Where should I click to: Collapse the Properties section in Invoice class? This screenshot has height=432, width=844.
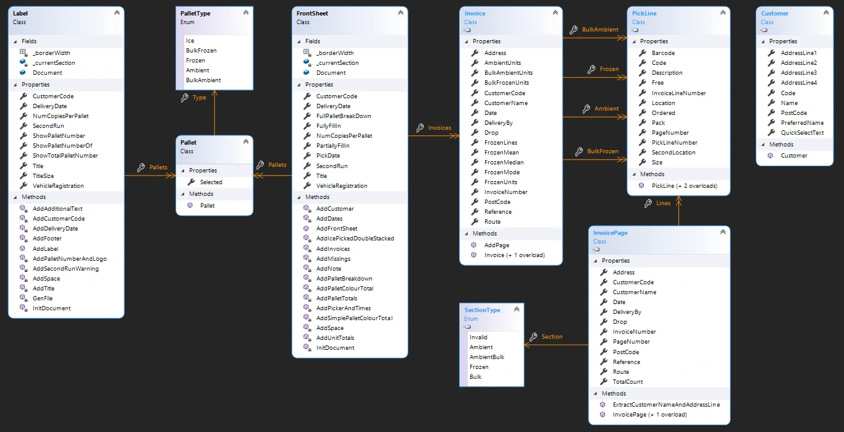click(x=466, y=41)
